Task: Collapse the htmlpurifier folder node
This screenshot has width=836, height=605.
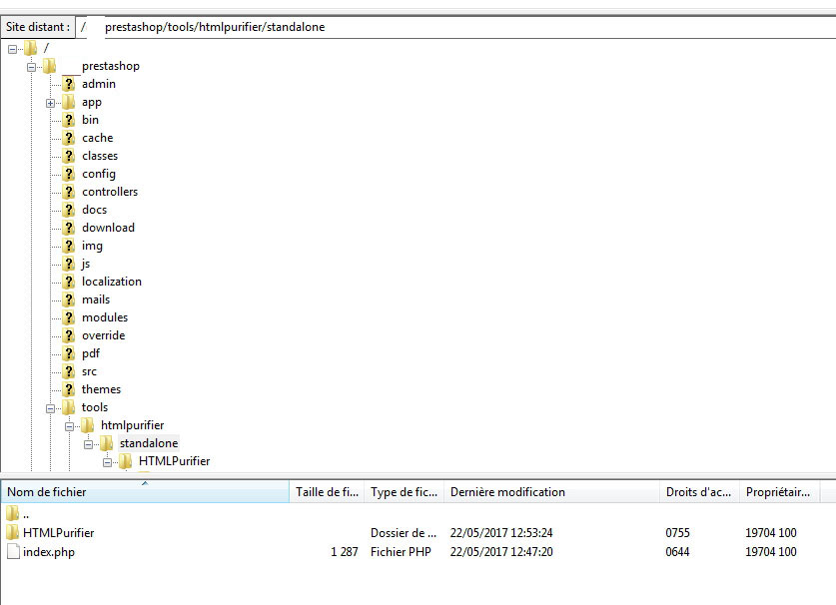Action: coord(69,426)
